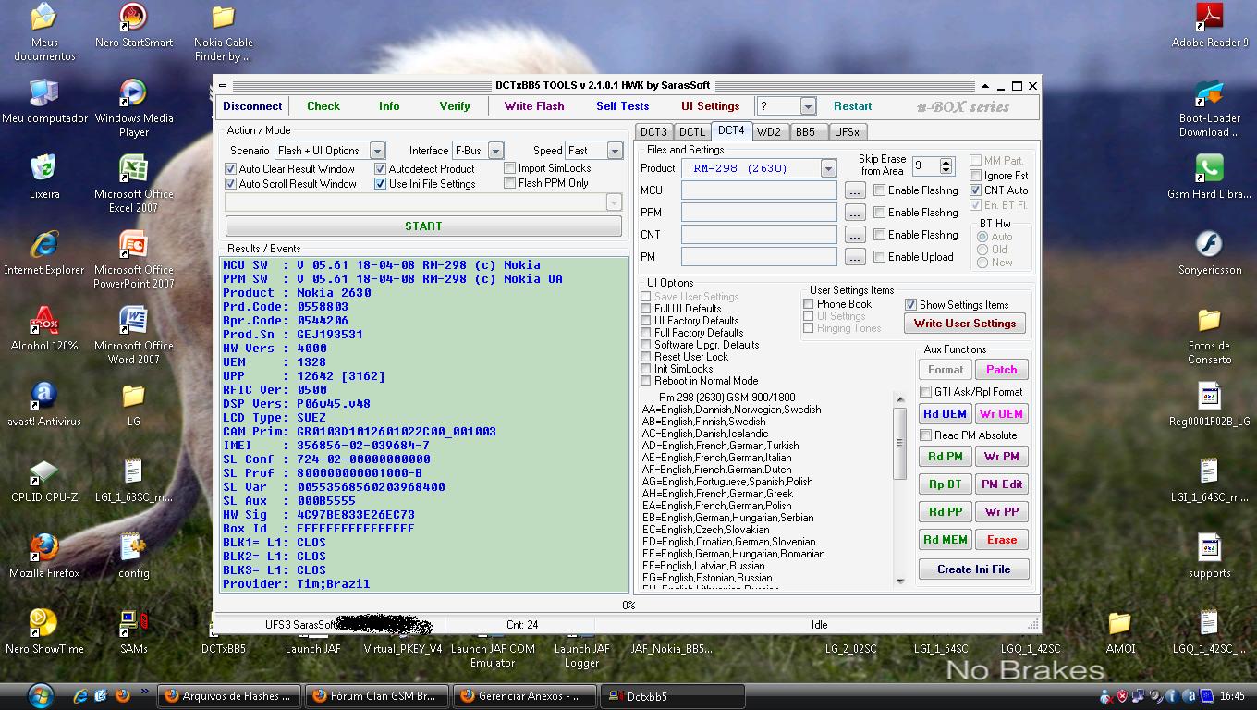Viewport: 1257px width, 710px height.
Task: Open Lixeira recycle bin icon
Action: click(x=44, y=177)
